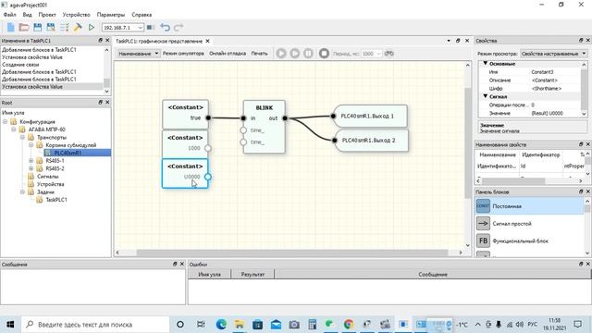The width and height of the screenshot is (592, 333).
Task: Open the Вид menu
Action: pyautogui.click(x=27, y=15)
